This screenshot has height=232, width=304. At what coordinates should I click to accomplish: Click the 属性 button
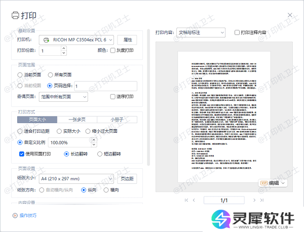(x=127, y=40)
